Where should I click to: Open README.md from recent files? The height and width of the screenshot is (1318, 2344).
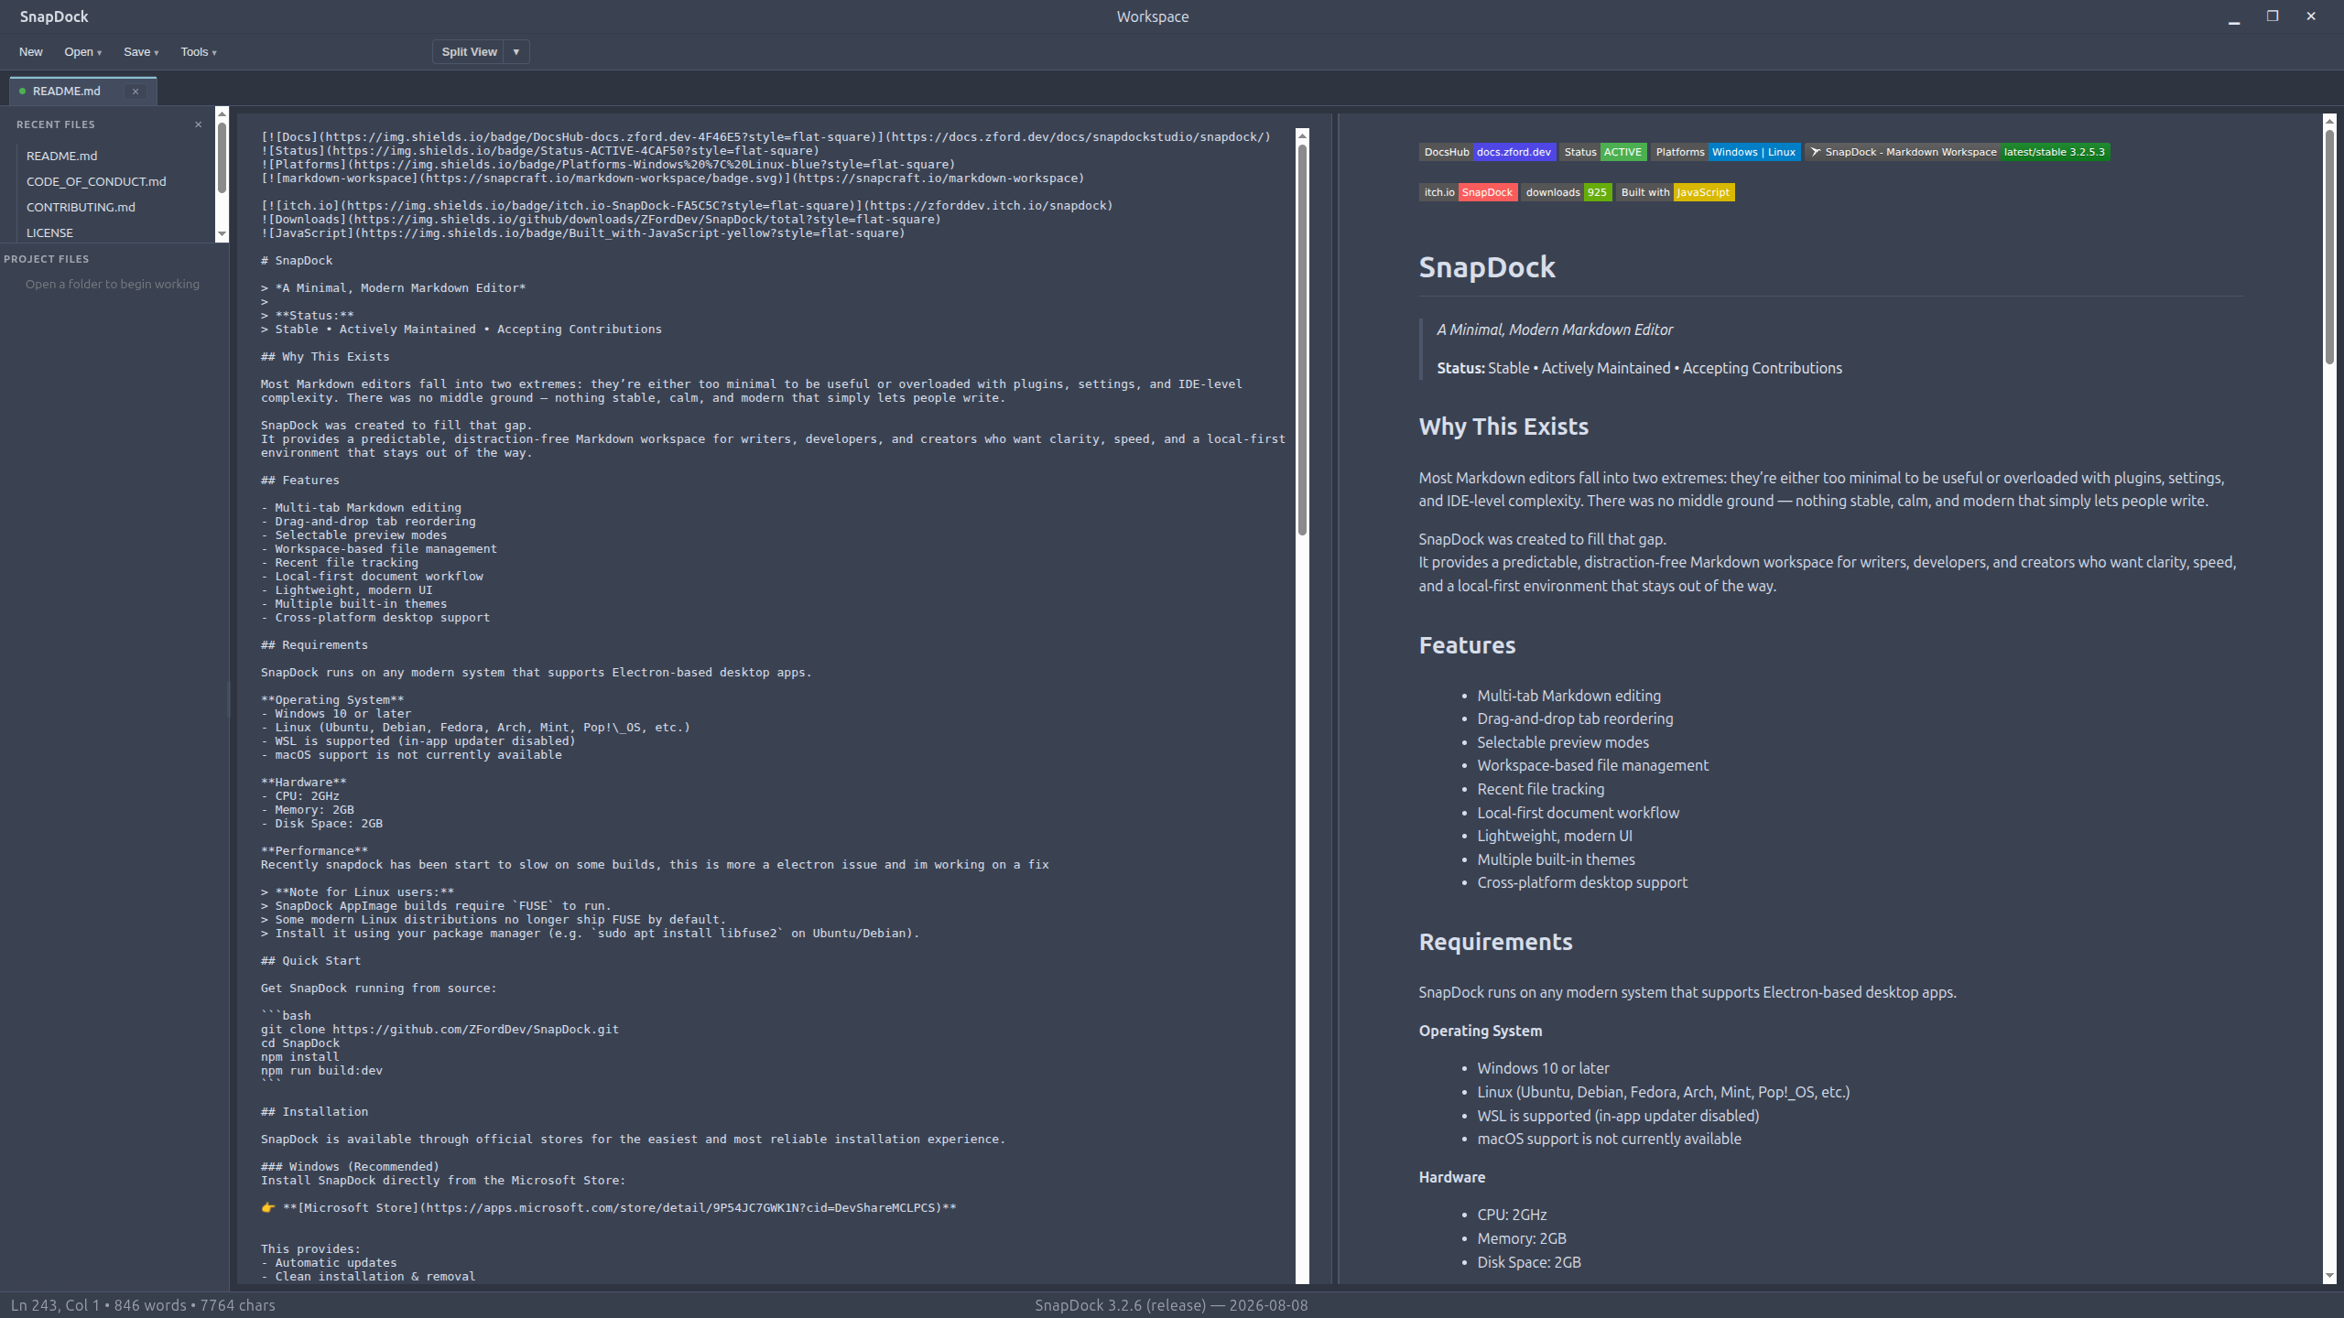coord(61,156)
